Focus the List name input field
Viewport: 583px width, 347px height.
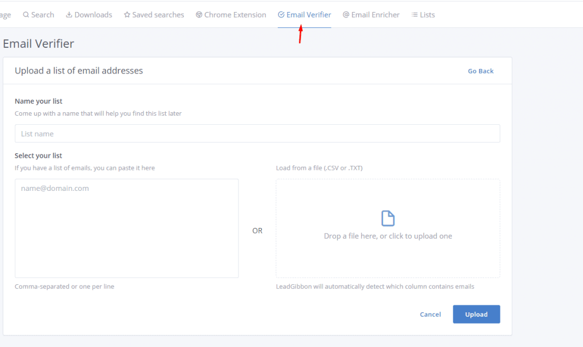pos(257,134)
